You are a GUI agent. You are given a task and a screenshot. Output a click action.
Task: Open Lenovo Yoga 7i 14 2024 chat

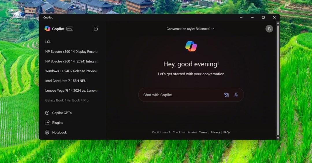[71, 91]
